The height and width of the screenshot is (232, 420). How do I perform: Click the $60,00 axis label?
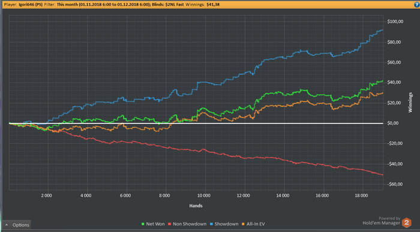394,62
